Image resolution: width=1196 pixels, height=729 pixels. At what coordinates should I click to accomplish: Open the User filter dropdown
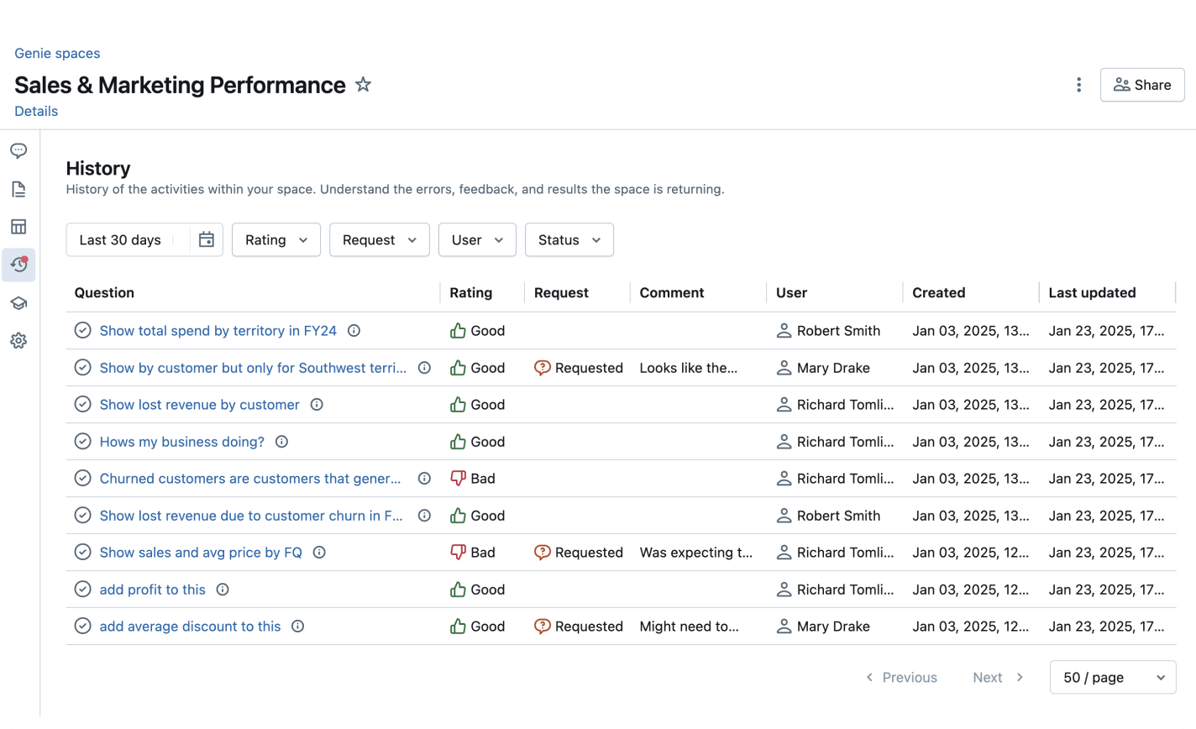(x=477, y=240)
